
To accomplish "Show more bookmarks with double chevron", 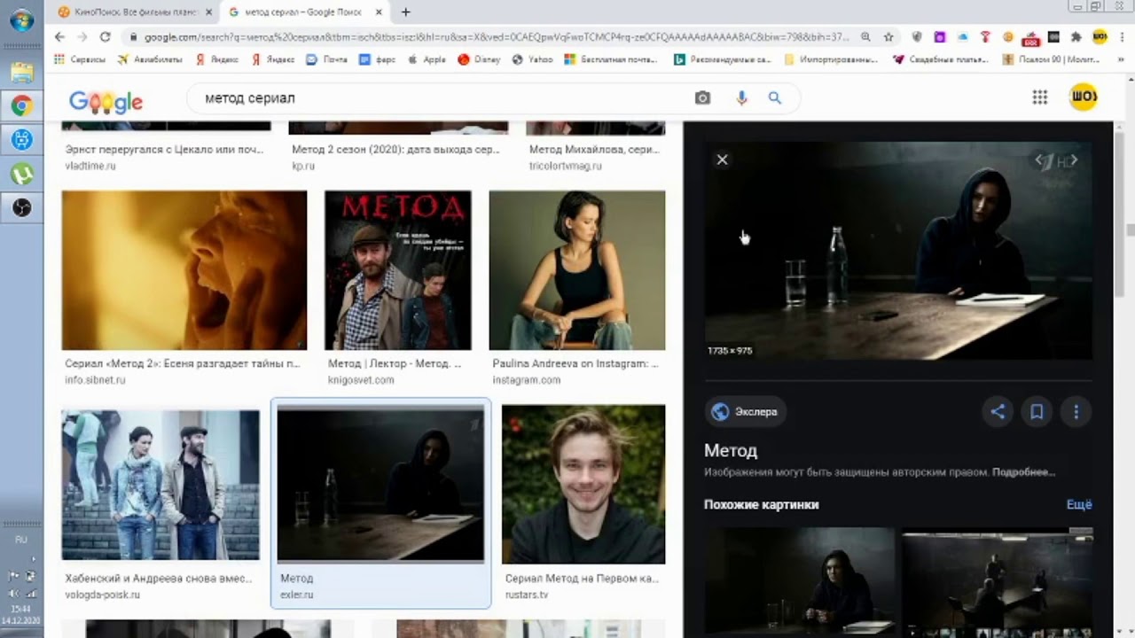I will (x=1121, y=59).
